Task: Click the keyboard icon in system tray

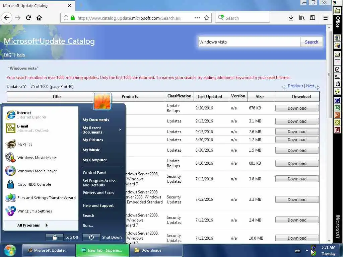Action: tap(298, 251)
